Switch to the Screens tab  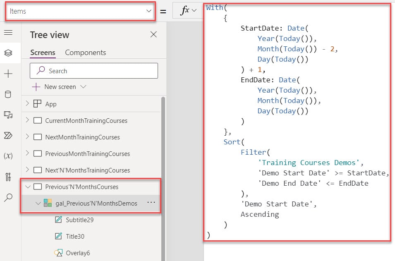point(43,53)
